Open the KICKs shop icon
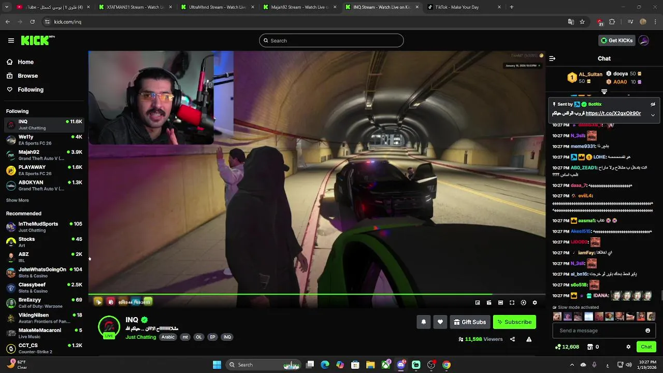Viewport: 663px width, 373px height. point(590,347)
